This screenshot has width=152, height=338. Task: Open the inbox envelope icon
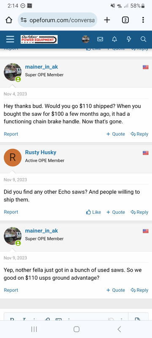pyautogui.click(x=100, y=39)
